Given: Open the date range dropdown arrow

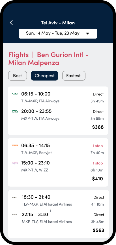Looking at the screenshot, I should pos(88,33).
